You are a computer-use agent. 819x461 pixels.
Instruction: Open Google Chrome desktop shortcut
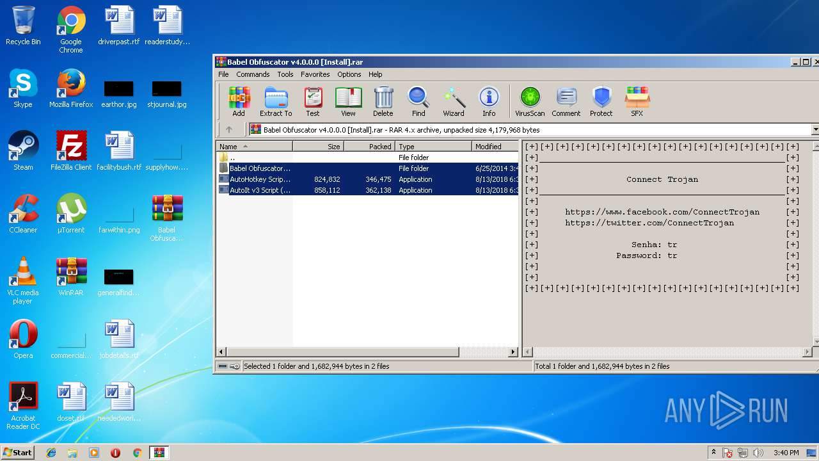click(71, 30)
